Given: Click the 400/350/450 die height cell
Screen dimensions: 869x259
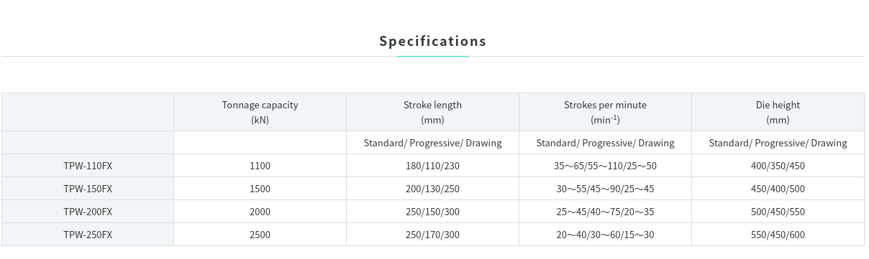Looking at the screenshot, I should 778,166.
